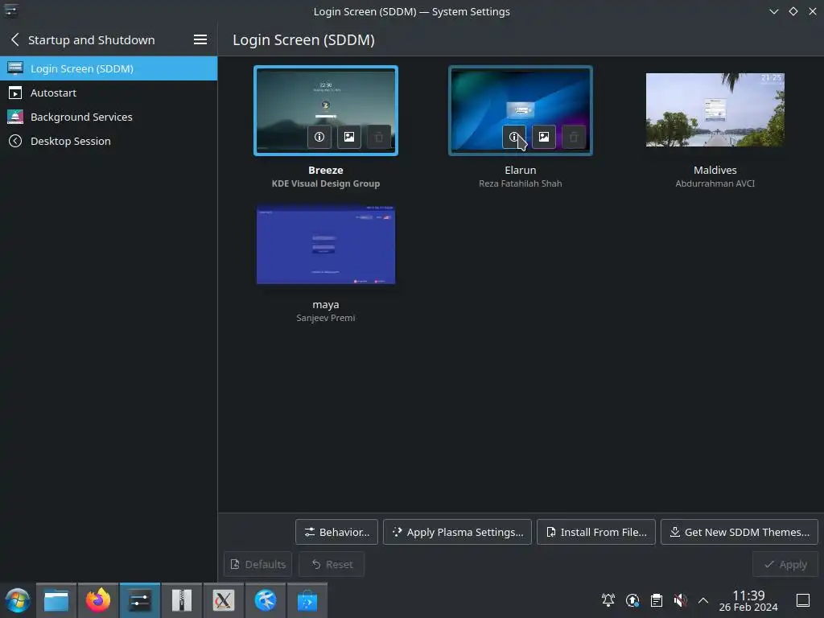This screenshot has width=824, height=618.
Task: Change background image for Elarun theme
Action: [544, 137]
